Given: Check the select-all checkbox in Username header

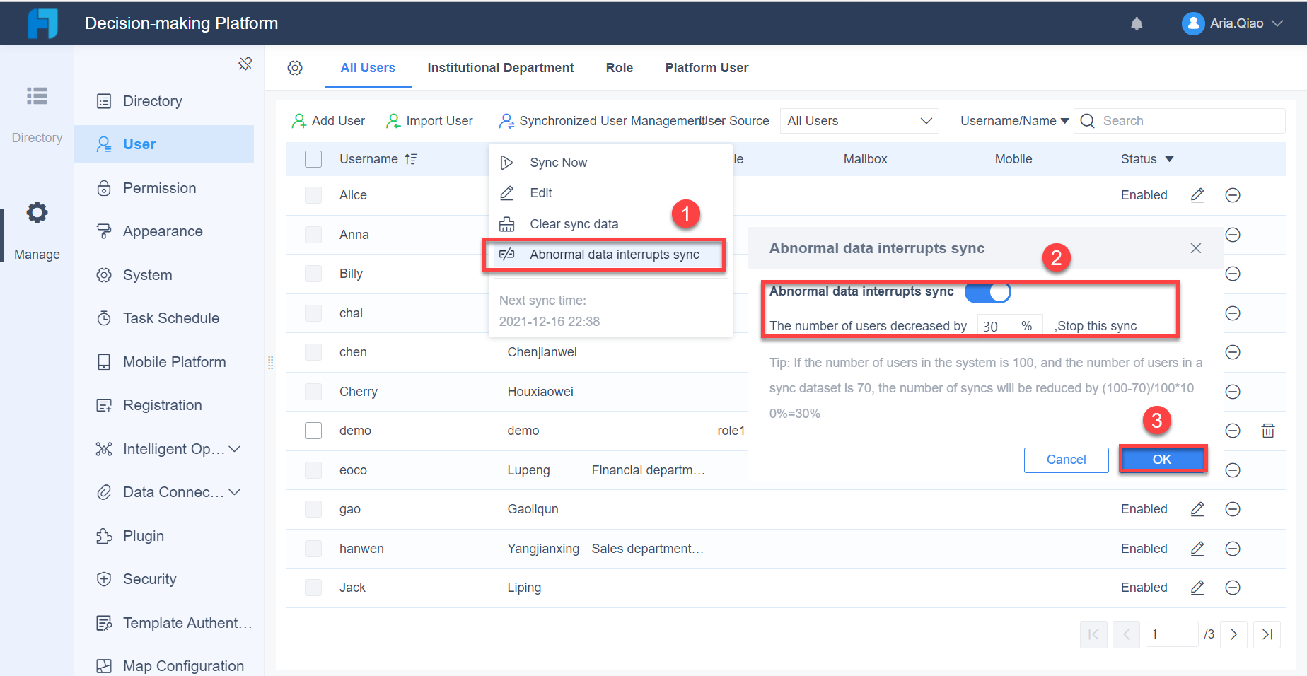Looking at the screenshot, I should click(x=313, y=159).
